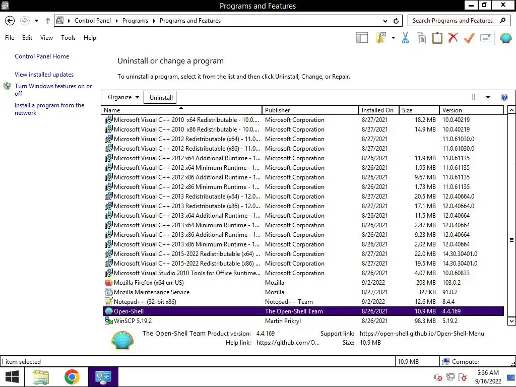The height and width of the screenshot is (387, 516).
Task: Click the search magnifier icon
Action: 502,21
